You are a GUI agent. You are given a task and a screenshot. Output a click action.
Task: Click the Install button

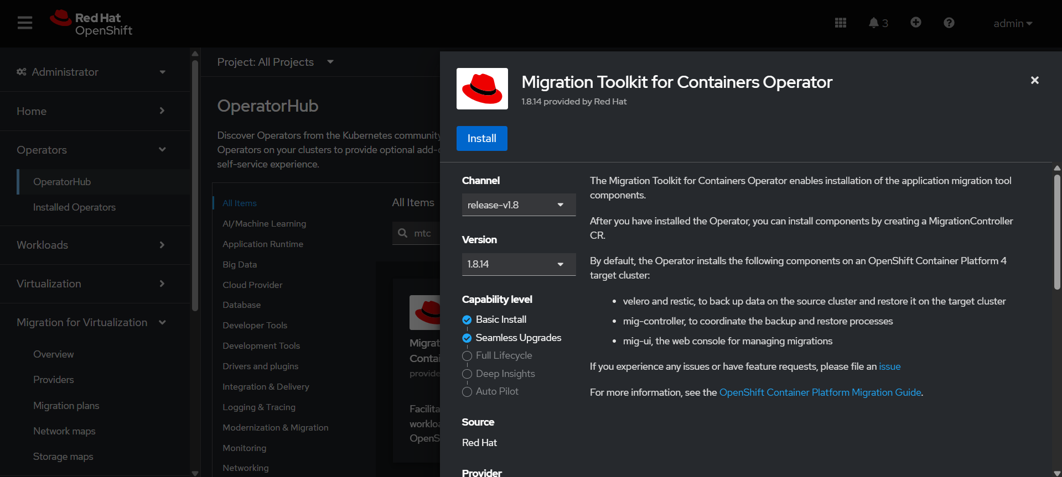coord(481,138)
